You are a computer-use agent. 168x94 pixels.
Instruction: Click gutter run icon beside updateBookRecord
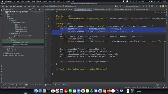point(48,26)
